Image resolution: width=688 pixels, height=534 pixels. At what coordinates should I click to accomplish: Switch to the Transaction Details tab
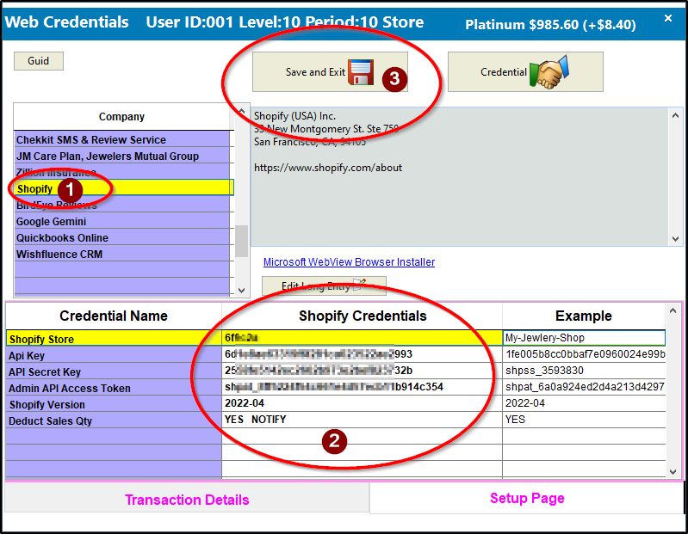click(187, 500)
